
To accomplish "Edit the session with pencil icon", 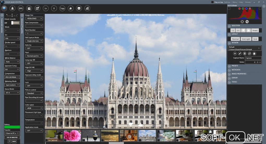I will 240,54.
